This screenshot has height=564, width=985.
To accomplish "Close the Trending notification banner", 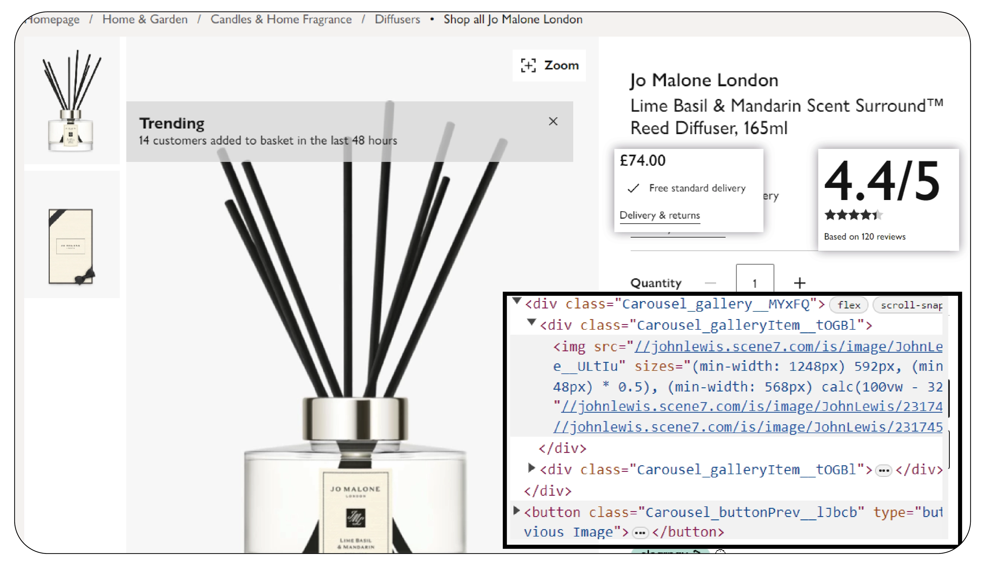I will (553, 122).
